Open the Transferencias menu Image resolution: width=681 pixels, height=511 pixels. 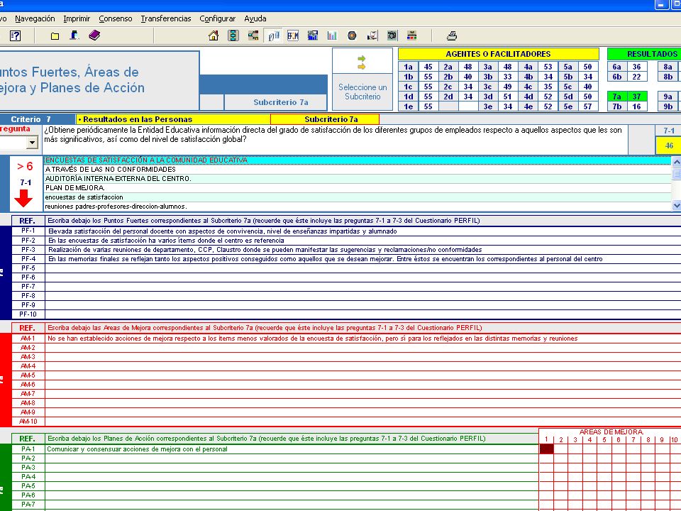(x=166, y=18)
